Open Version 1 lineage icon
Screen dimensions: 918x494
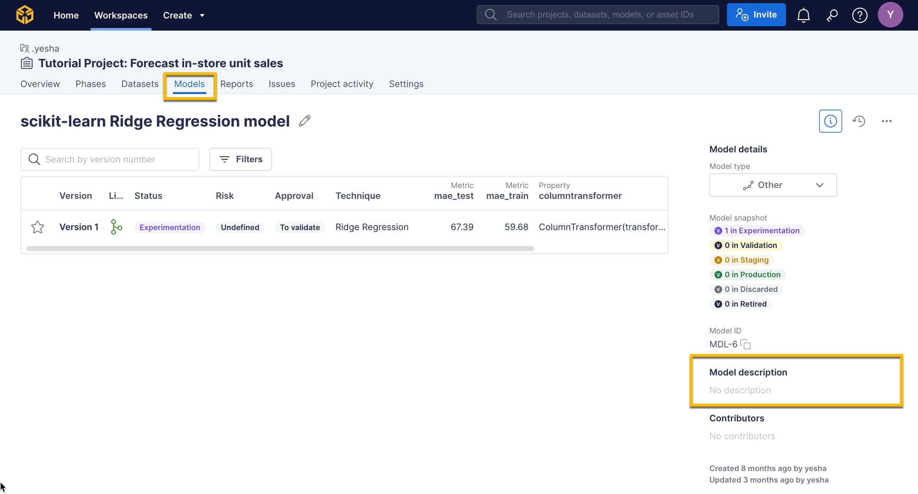116,227
